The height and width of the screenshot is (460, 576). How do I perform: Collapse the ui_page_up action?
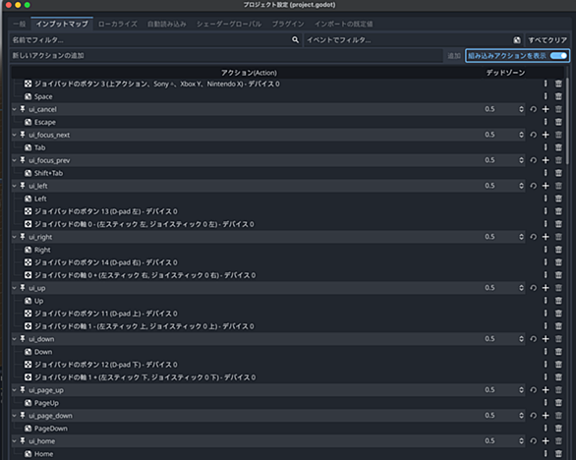pos(14,390)
